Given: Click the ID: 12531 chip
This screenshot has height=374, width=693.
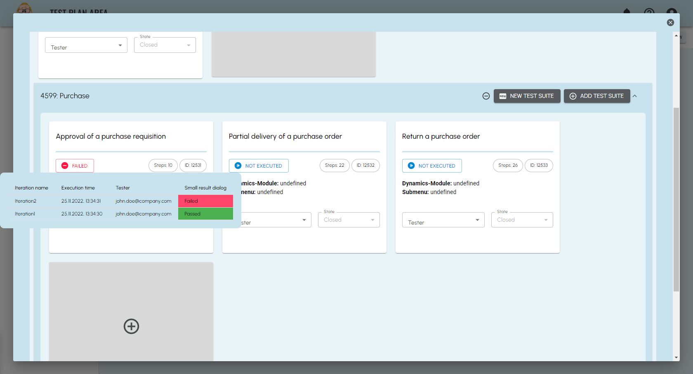Looking at the screenshot, I should coord(193,166).
